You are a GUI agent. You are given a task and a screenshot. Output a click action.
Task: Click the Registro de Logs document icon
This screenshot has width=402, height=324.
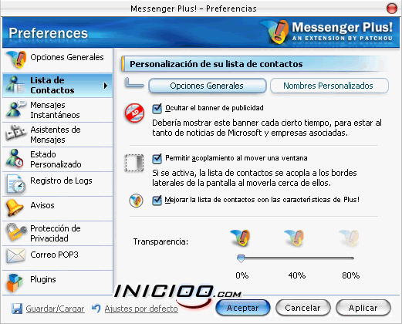(x=16, y=184)
